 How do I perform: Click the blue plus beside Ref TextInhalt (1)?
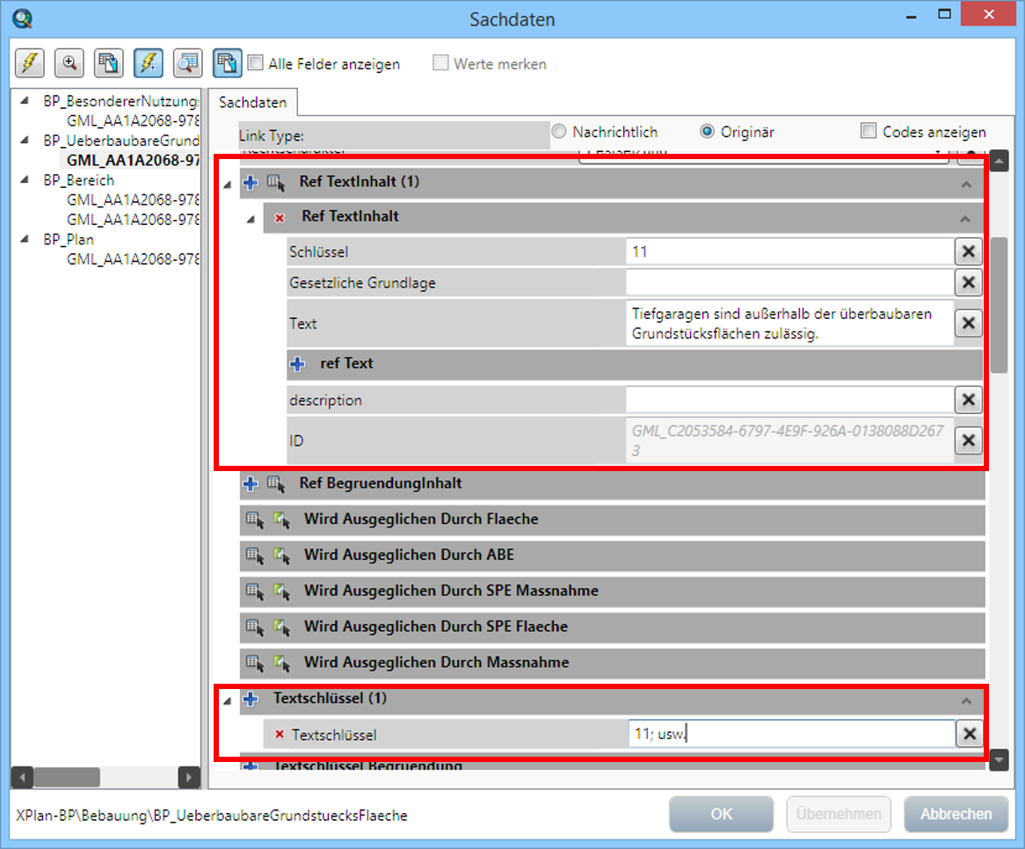click(x=251, y=183)
